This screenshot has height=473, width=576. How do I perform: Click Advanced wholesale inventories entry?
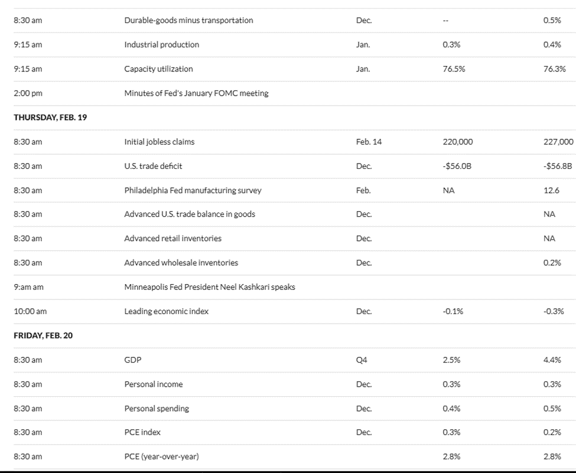click(181, 263)
